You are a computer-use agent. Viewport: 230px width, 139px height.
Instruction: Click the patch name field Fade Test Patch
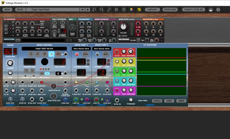(x=53, y=10)
